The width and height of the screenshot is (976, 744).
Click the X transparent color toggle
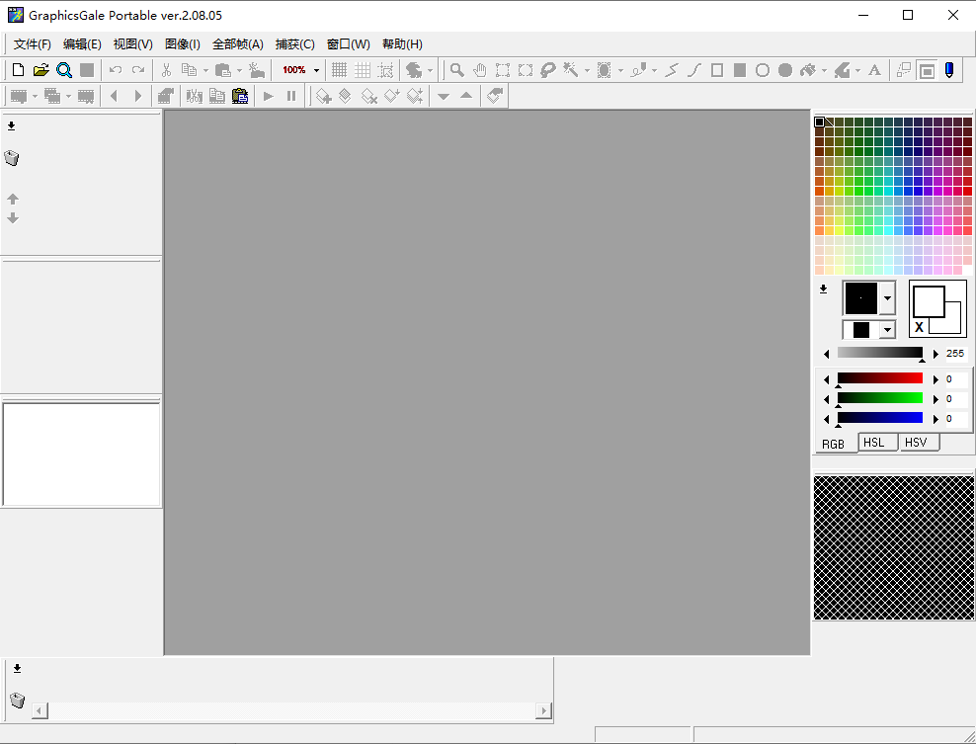pyautogui.click(x=919, y=327)
